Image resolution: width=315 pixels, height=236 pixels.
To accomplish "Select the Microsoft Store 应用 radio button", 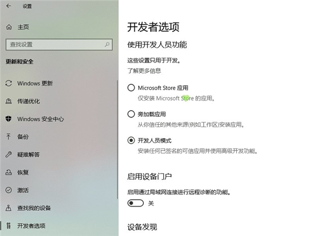I will (x=131, y=88).
